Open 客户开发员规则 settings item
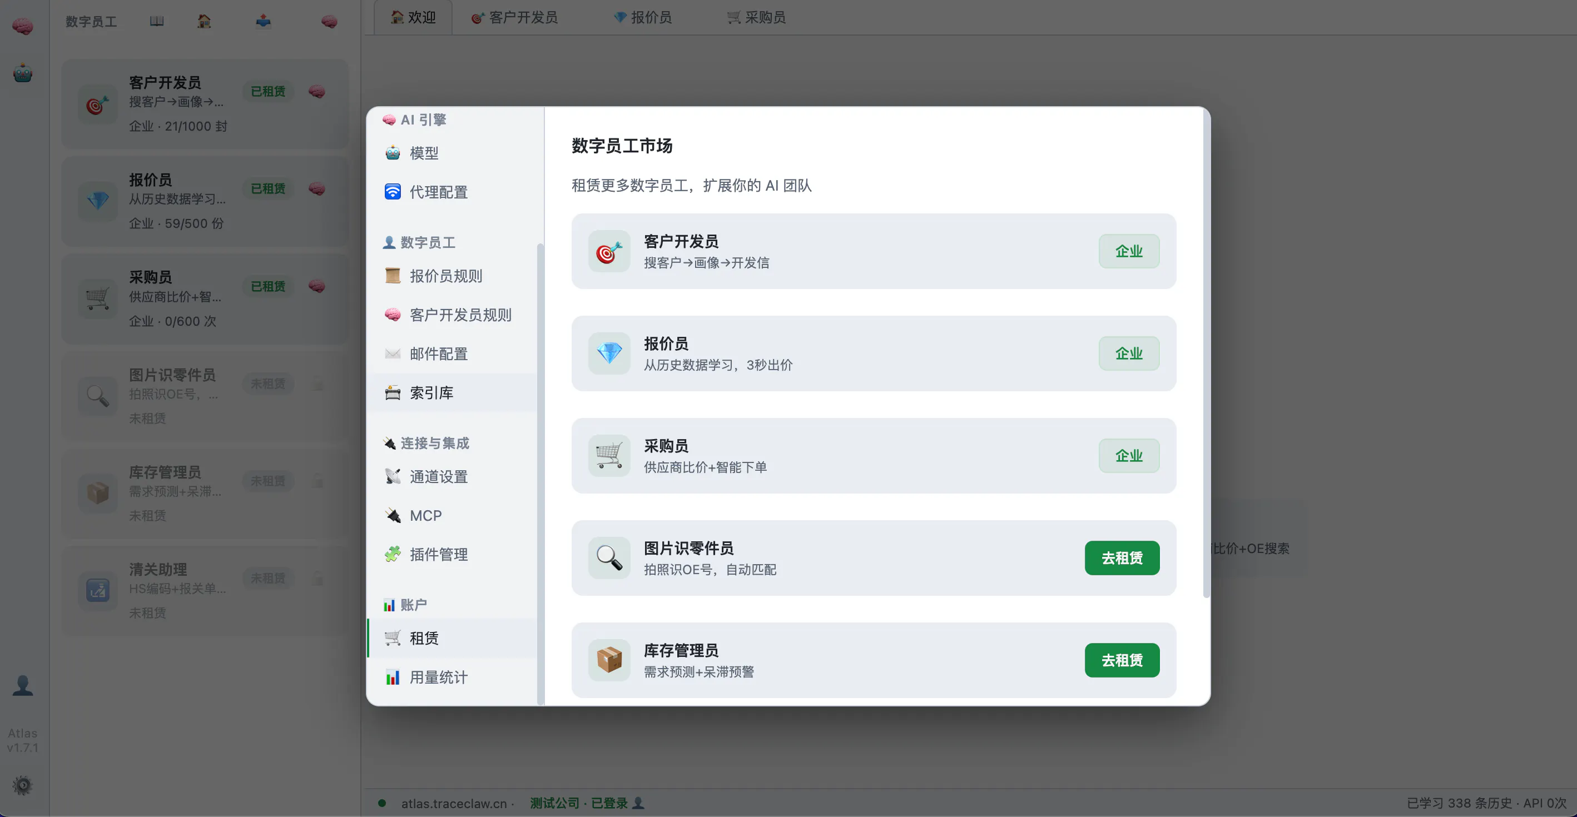Viewport: 1577px width, 817px height. click(452, 315)
